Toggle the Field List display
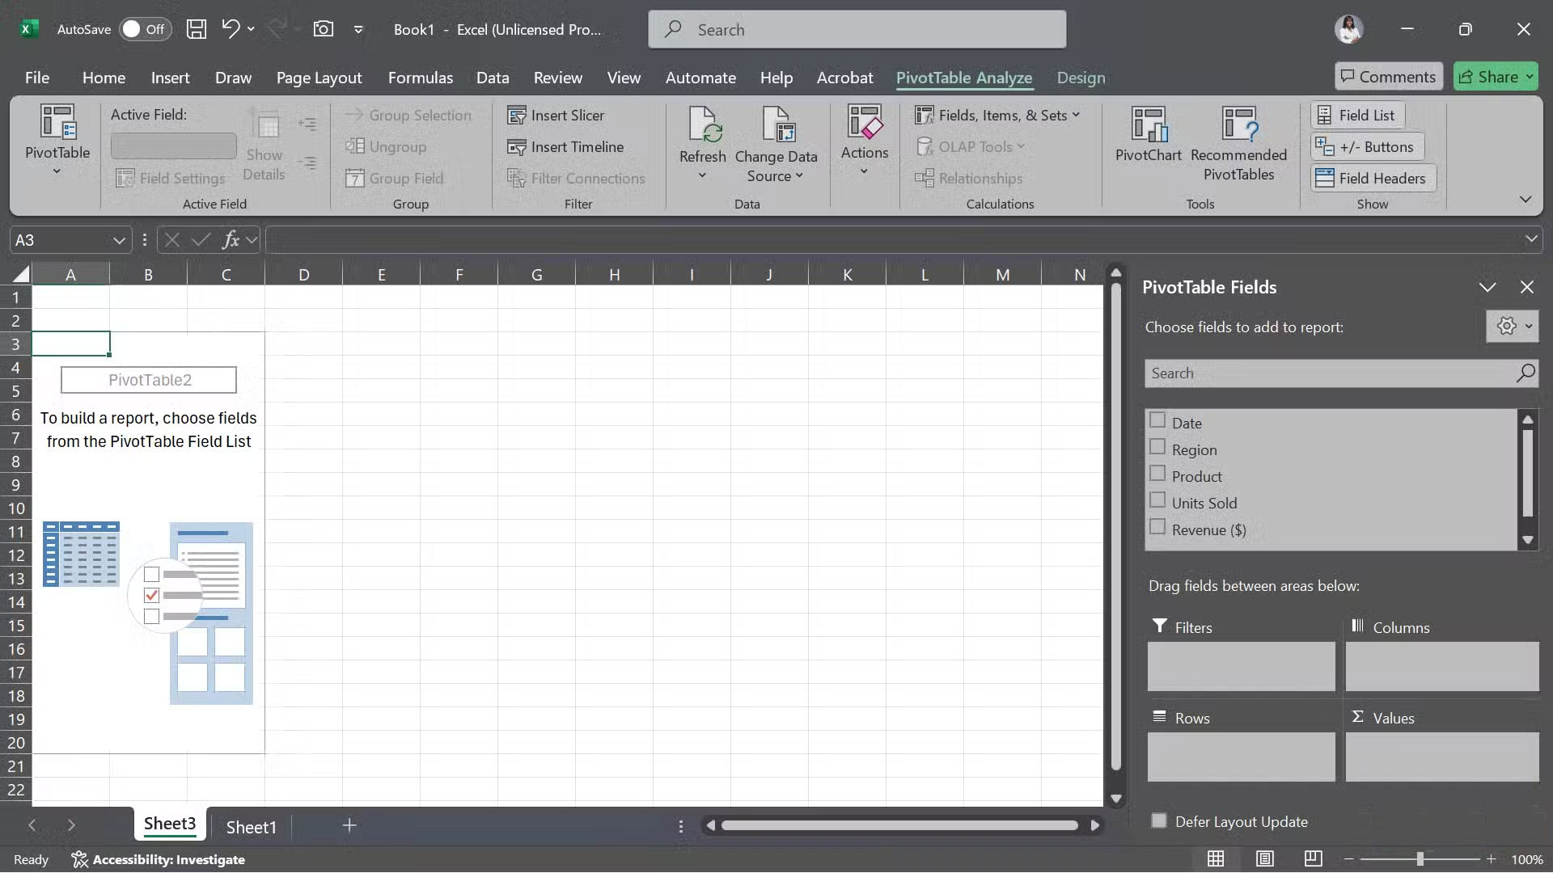This screenshot has width=1553, height=873. (x=1356, y=115)
